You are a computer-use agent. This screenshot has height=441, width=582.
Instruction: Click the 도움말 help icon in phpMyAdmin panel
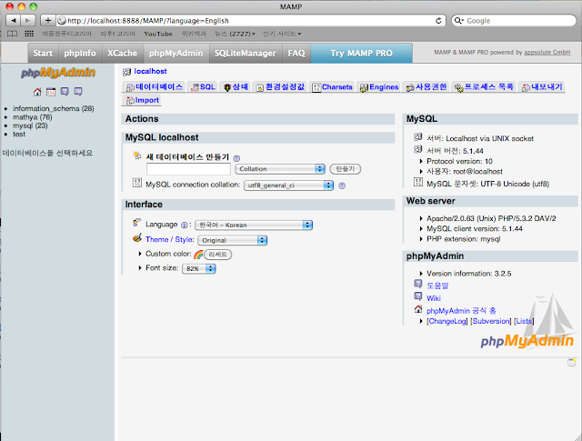[418, 284]
